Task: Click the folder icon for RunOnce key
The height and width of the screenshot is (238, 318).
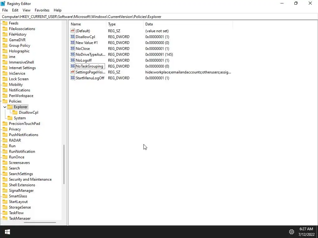Action: [x=5, y=157]
